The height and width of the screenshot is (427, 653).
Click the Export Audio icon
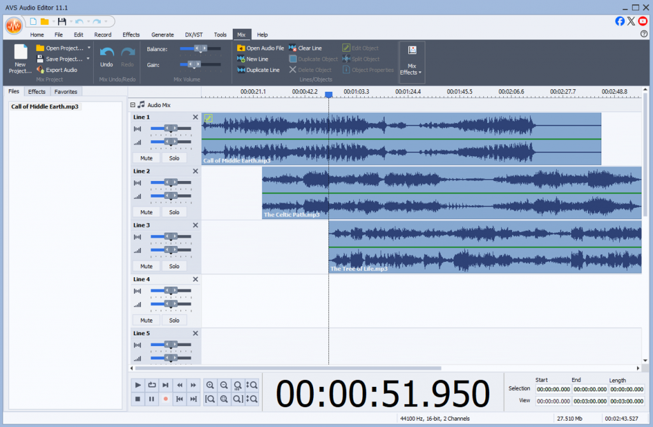40,70
